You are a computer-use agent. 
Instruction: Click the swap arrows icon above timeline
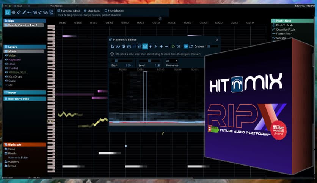pyautogui.click(x=160, y=19)
